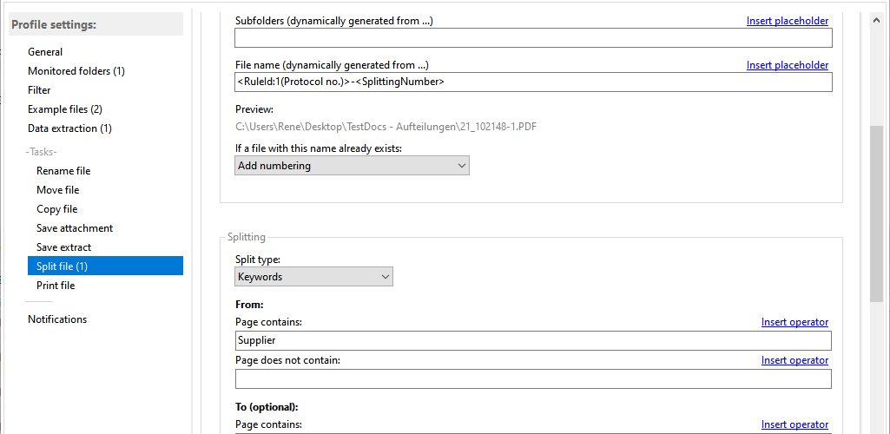Screen dimensions: 890x434
Task: Click Insert operator for From Page contains
Action: tap(794, 322)
